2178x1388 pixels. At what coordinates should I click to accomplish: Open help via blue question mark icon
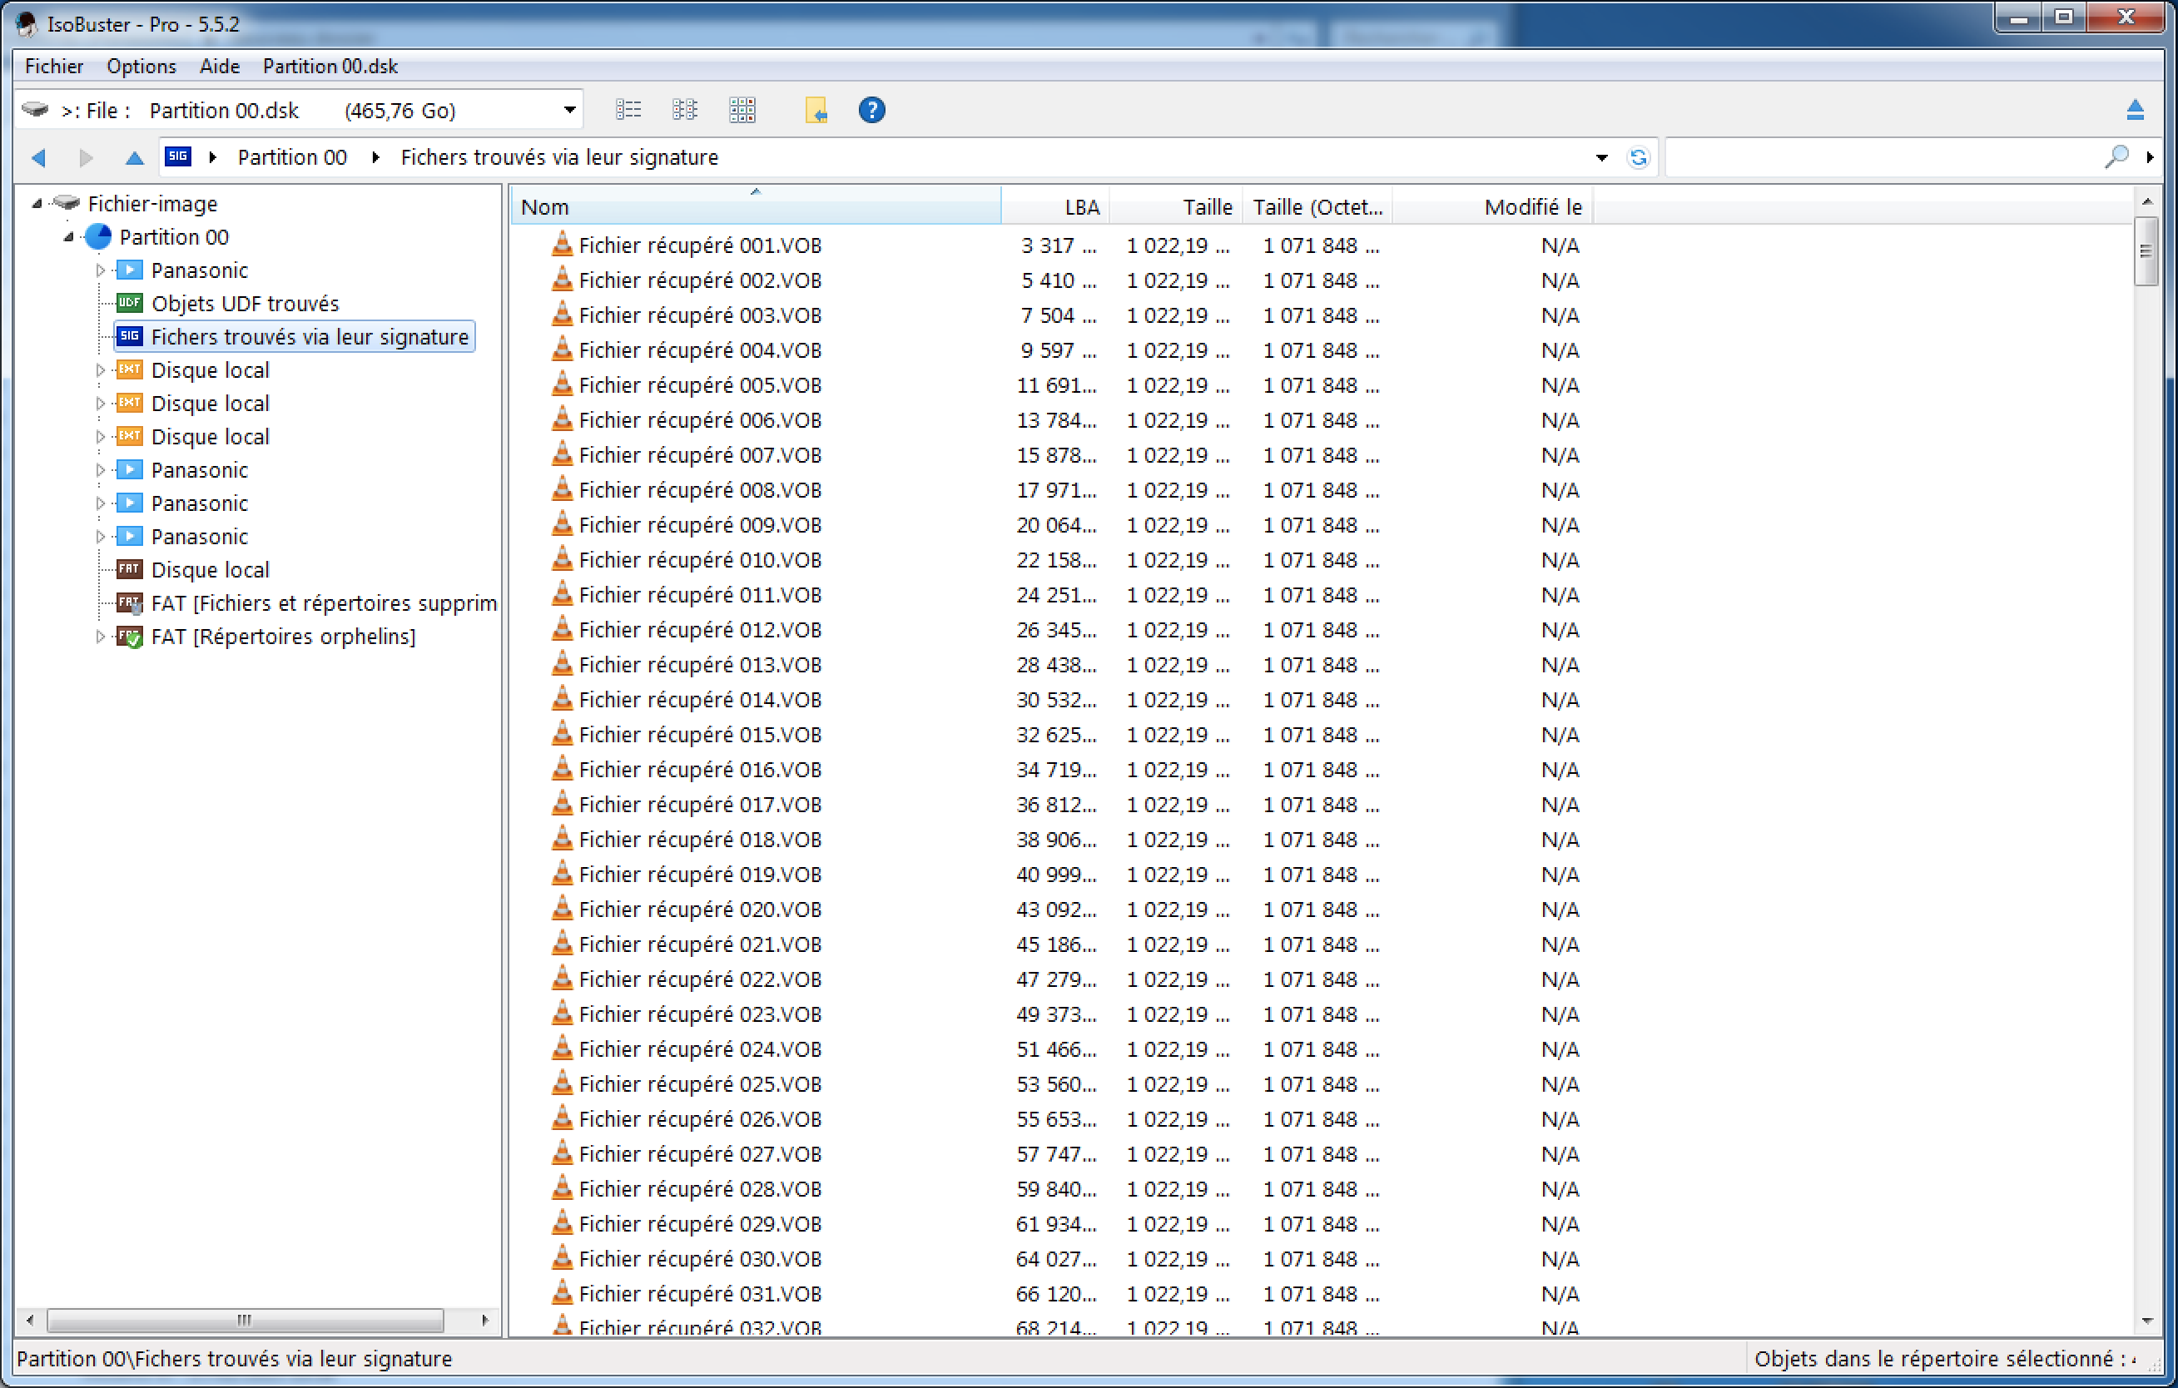pos(872,111)
